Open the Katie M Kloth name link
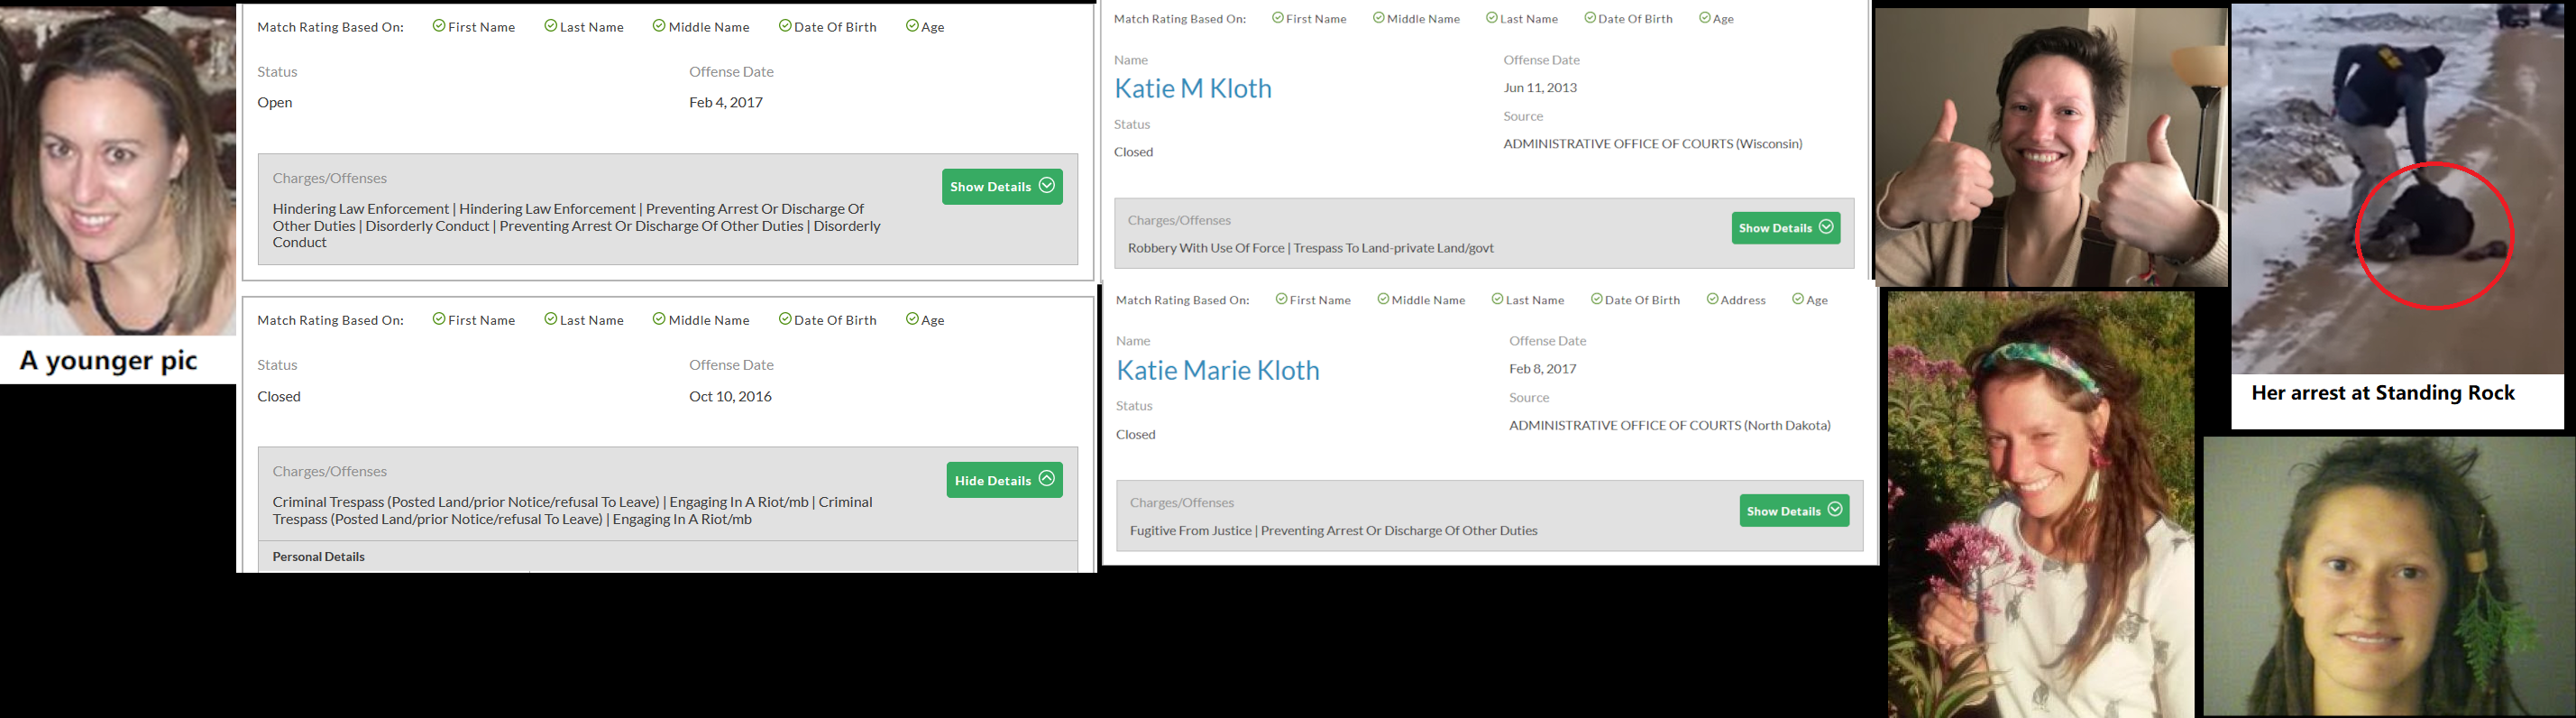This screenshot has width=2576, height=718. (x=1192, y=88)
